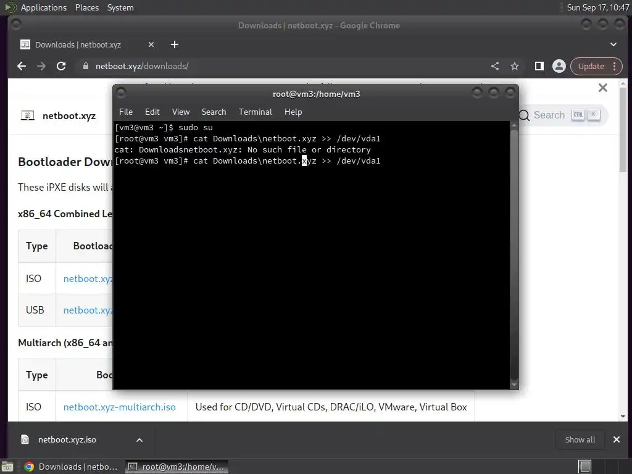Open the website Search box
This screenshot has height=474, width=632.
(563, 115)
